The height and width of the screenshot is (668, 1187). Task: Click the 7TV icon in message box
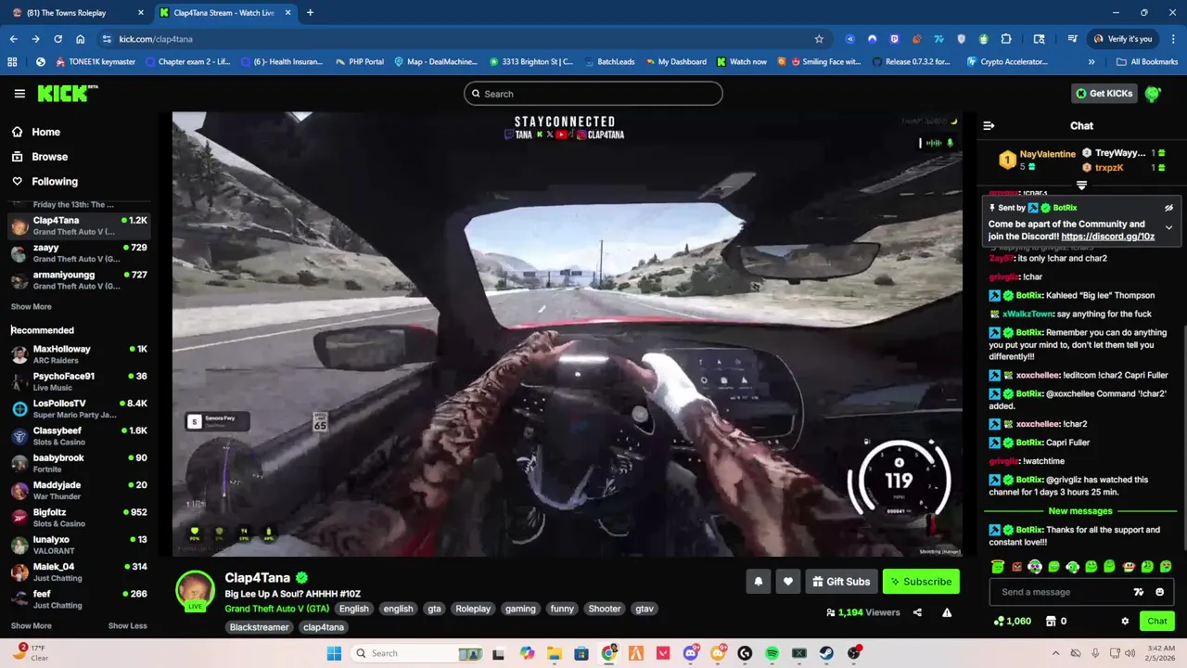1139,592
